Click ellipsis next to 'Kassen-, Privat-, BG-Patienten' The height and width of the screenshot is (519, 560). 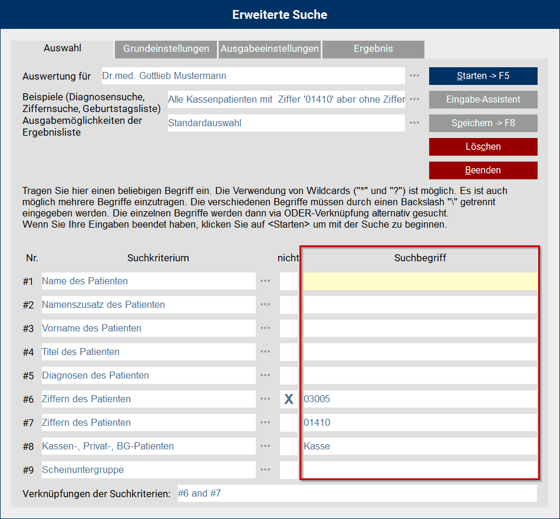(265, 446)
